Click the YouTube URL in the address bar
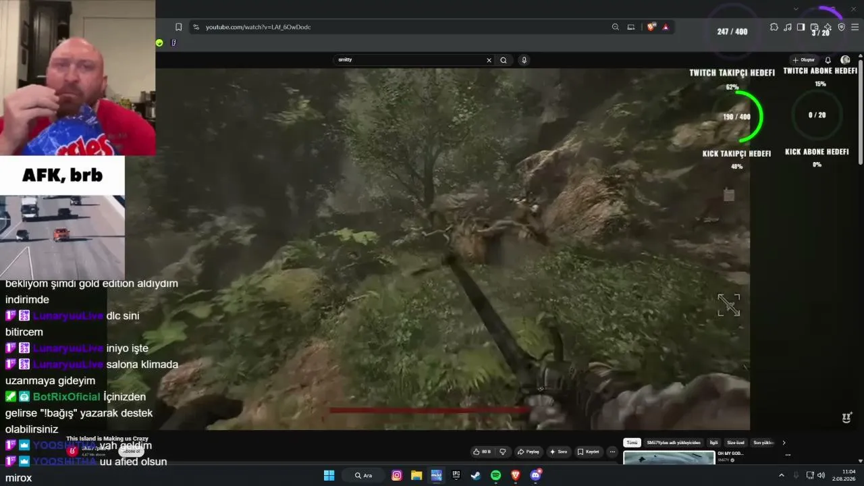 click(258, 27)
